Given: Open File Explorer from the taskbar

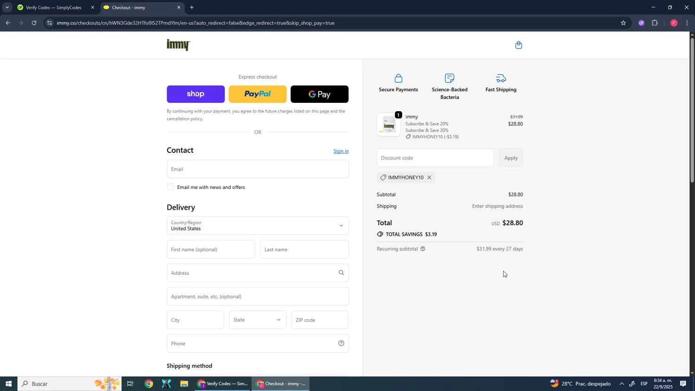Looking at the screenshot, I should (x=184, y=384).
